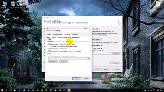Open File Explorer from the taskbar
164x92 pixels.
click(15, 90)
